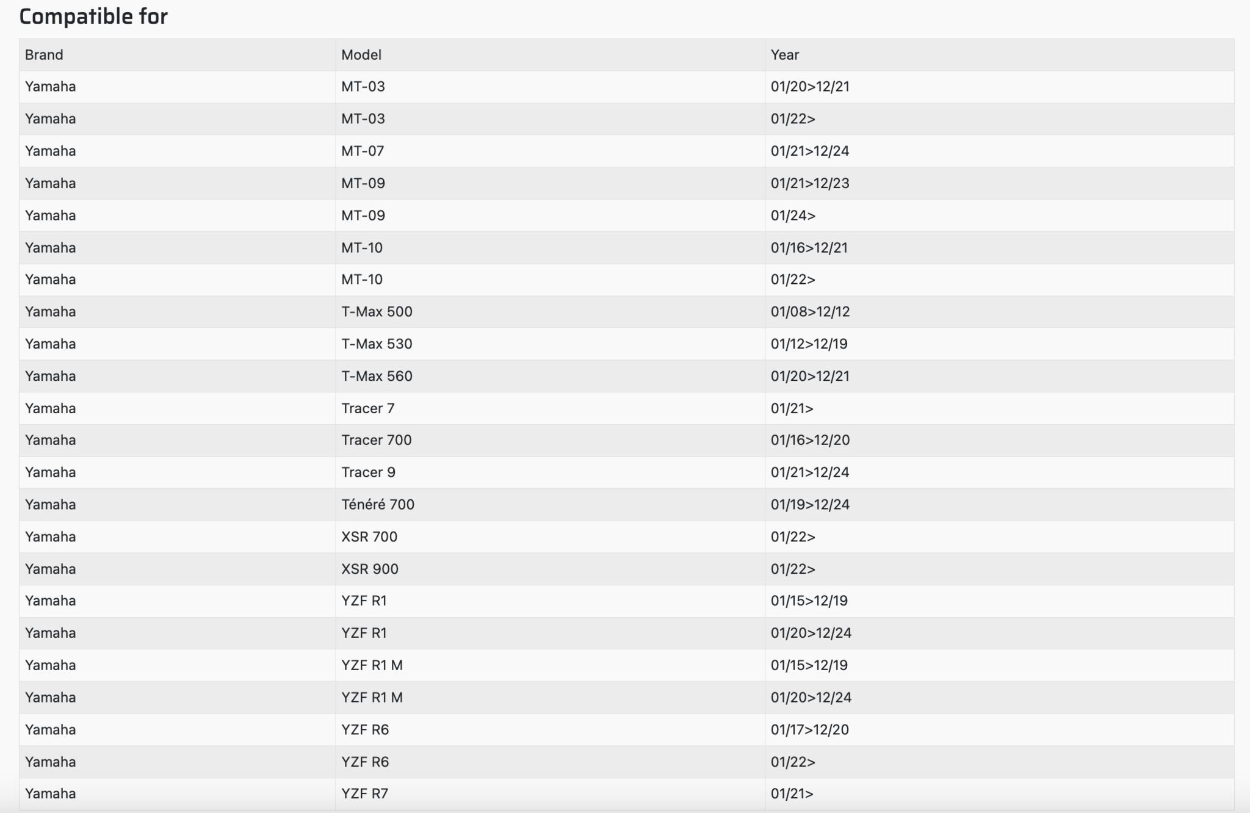Select the T-Max 560 model cell

pos(377,376)
